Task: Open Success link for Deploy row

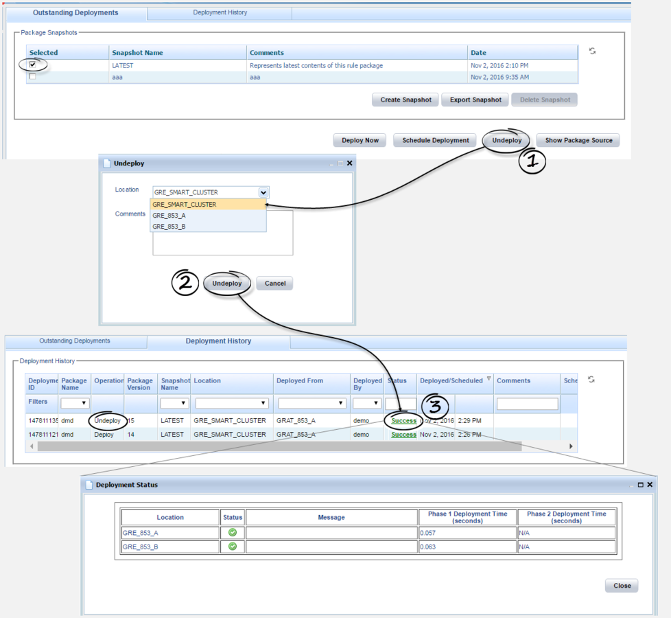Action: coord(403,434)
